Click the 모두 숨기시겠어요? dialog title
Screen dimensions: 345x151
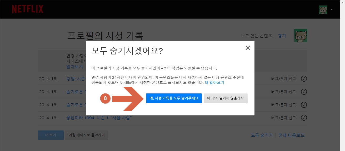click(x=127, y=51)
